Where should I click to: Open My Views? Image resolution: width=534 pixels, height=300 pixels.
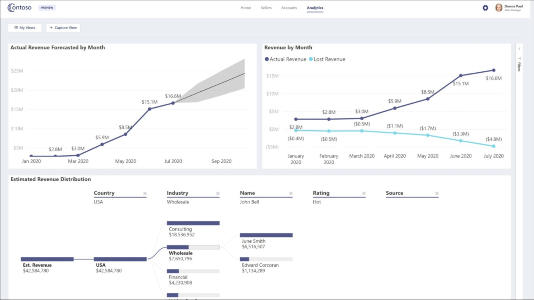(25, 27)
